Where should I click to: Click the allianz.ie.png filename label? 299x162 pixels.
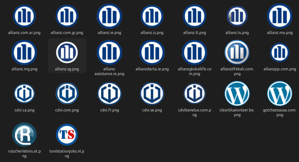pos(109,33)
